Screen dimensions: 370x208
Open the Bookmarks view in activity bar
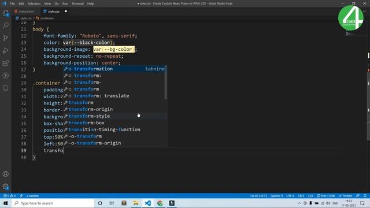[x=6, y=88]
